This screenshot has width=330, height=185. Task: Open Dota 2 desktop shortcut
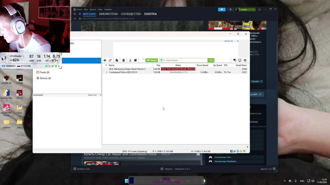(19, 94)
